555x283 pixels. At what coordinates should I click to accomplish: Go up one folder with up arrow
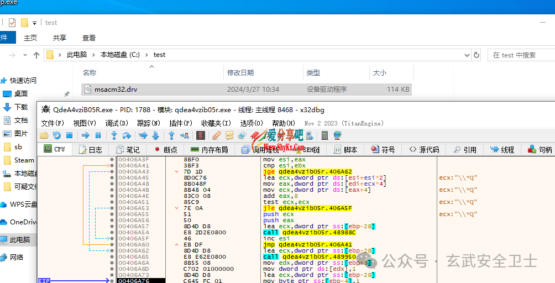click(x=36, y=55)
